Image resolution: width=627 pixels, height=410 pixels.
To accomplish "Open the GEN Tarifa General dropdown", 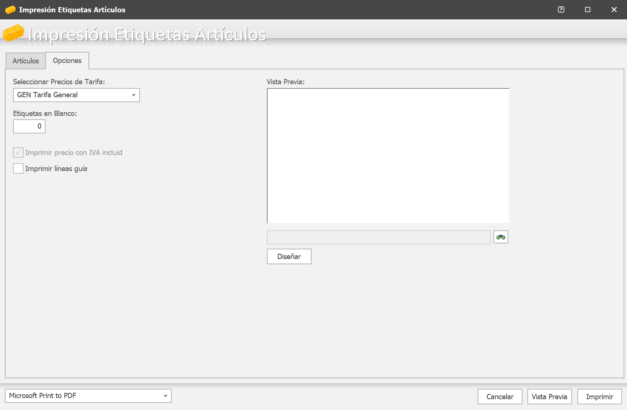I will [x=77, y=95].
